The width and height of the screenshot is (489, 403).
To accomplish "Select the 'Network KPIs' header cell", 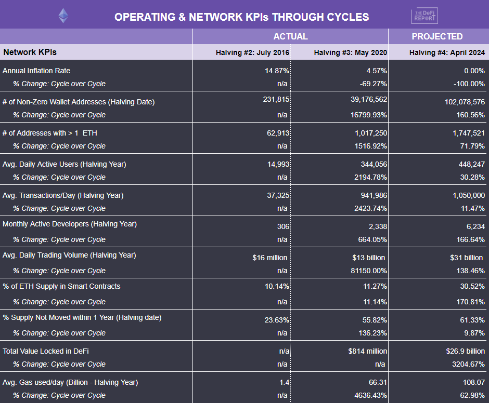I will (x=30, y=52).
